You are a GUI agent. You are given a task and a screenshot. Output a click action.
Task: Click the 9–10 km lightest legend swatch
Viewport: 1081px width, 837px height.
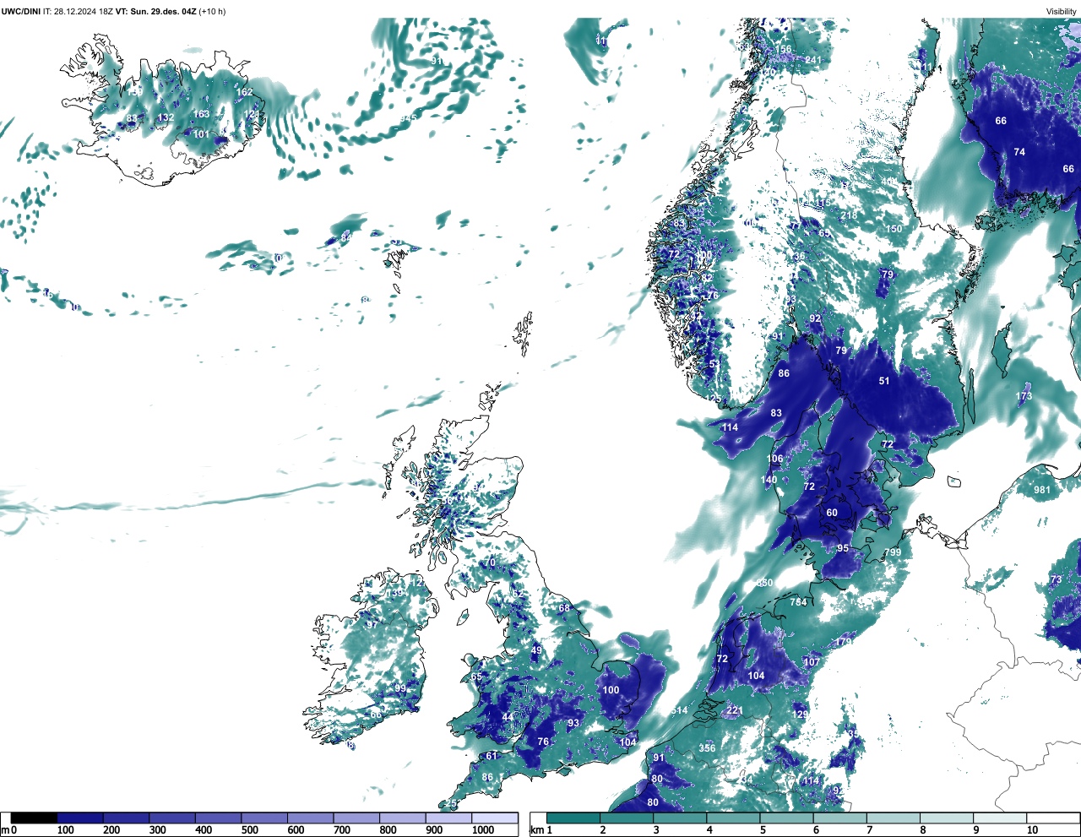[1000, 818]
